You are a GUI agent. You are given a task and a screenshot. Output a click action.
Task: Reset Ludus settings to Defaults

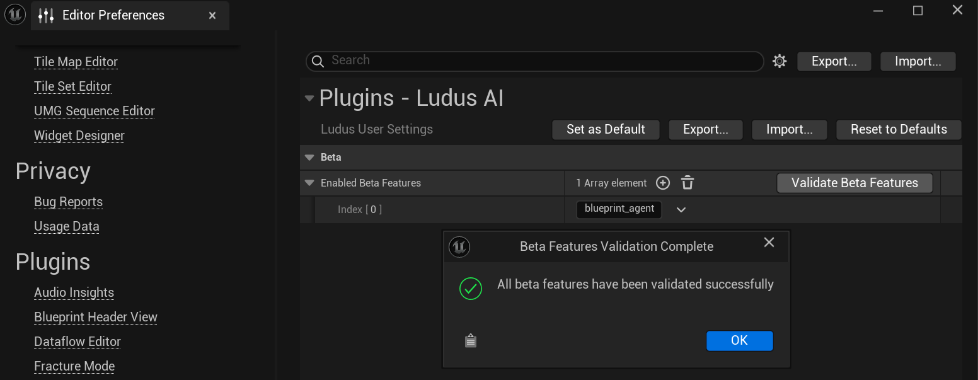[899, 129]
